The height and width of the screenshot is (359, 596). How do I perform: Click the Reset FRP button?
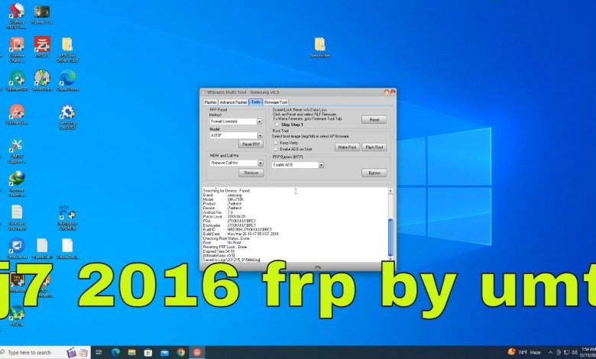251,144
